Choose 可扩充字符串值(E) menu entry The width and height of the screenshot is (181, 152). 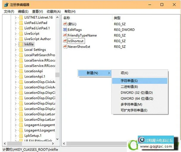pos(140,110)
